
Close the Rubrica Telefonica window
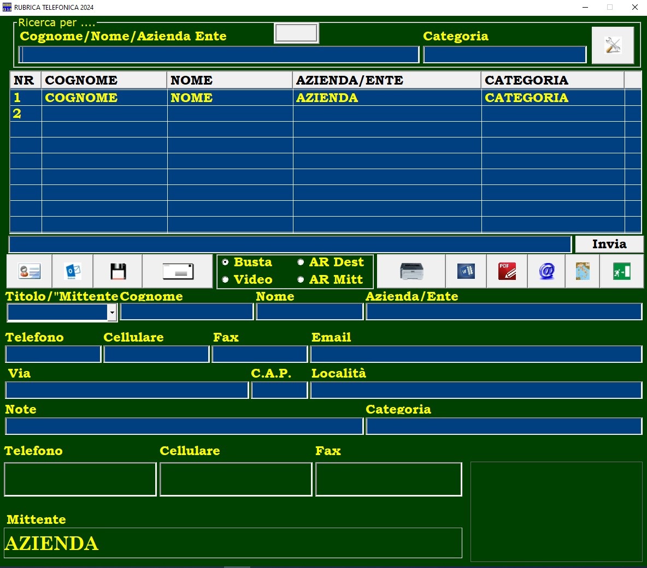pyautogui.click(x=634, y=7)
